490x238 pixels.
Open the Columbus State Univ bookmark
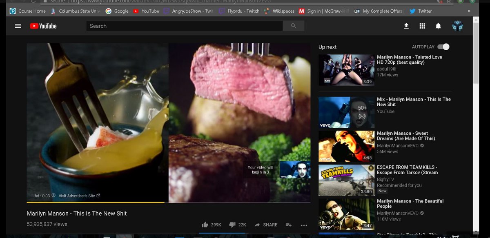point(75,11)
